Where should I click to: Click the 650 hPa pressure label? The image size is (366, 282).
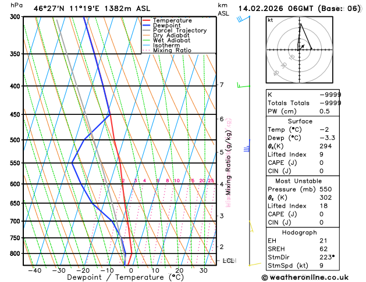(x=16, y=204)
